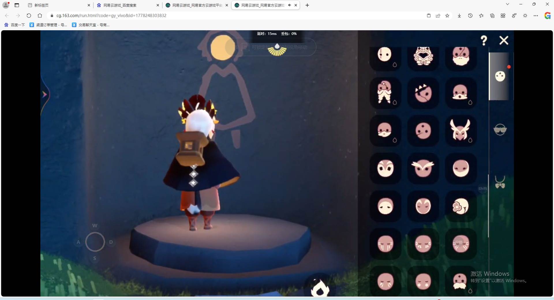Open the 交易聊天室 bookmark
The image size is (554, 300).
coord(91,25)
